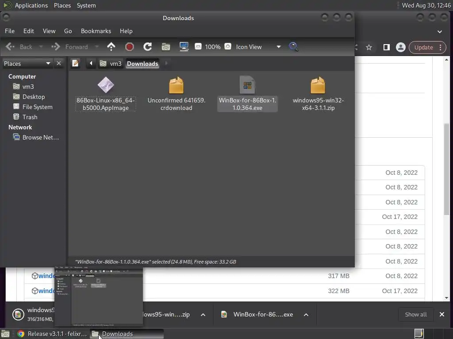Image resolution: width=453 pixels, height=339 pixels.
Task: Toggle the text-based location bar icon
Action: (x=75, y=64)
